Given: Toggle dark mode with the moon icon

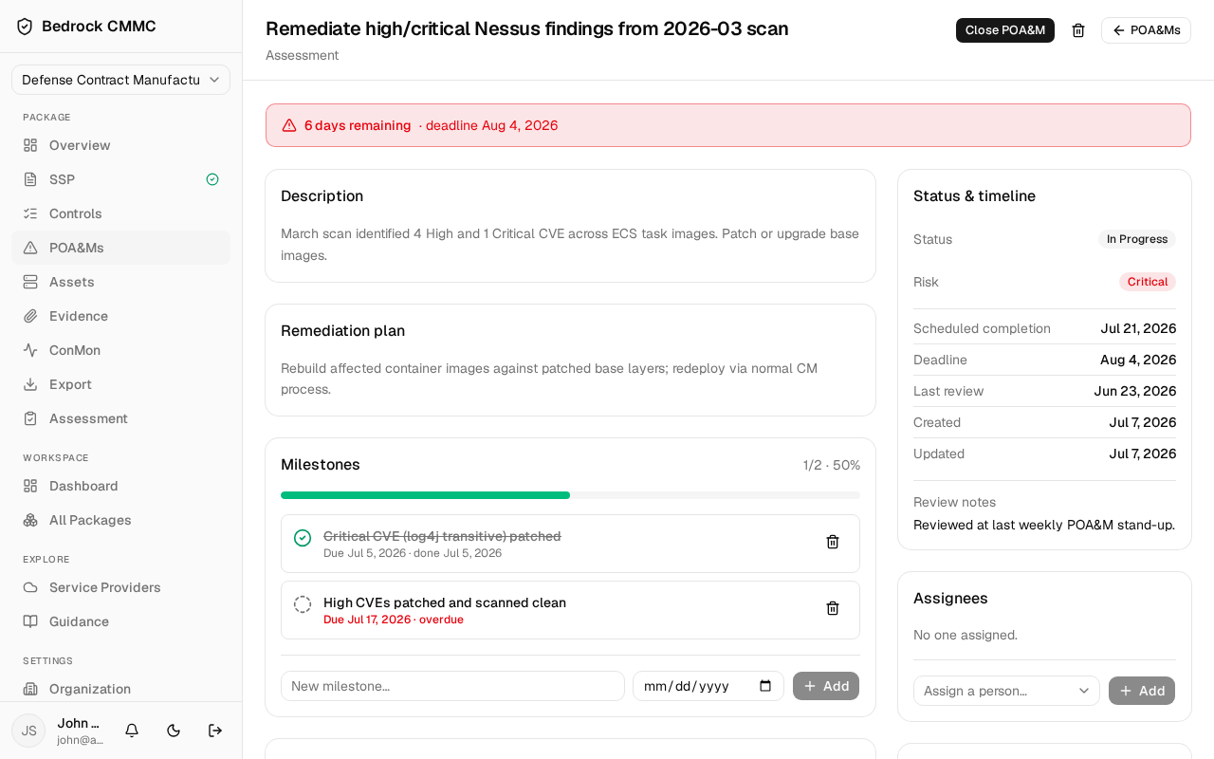Looking at the screenshot, I should (174, 731).
